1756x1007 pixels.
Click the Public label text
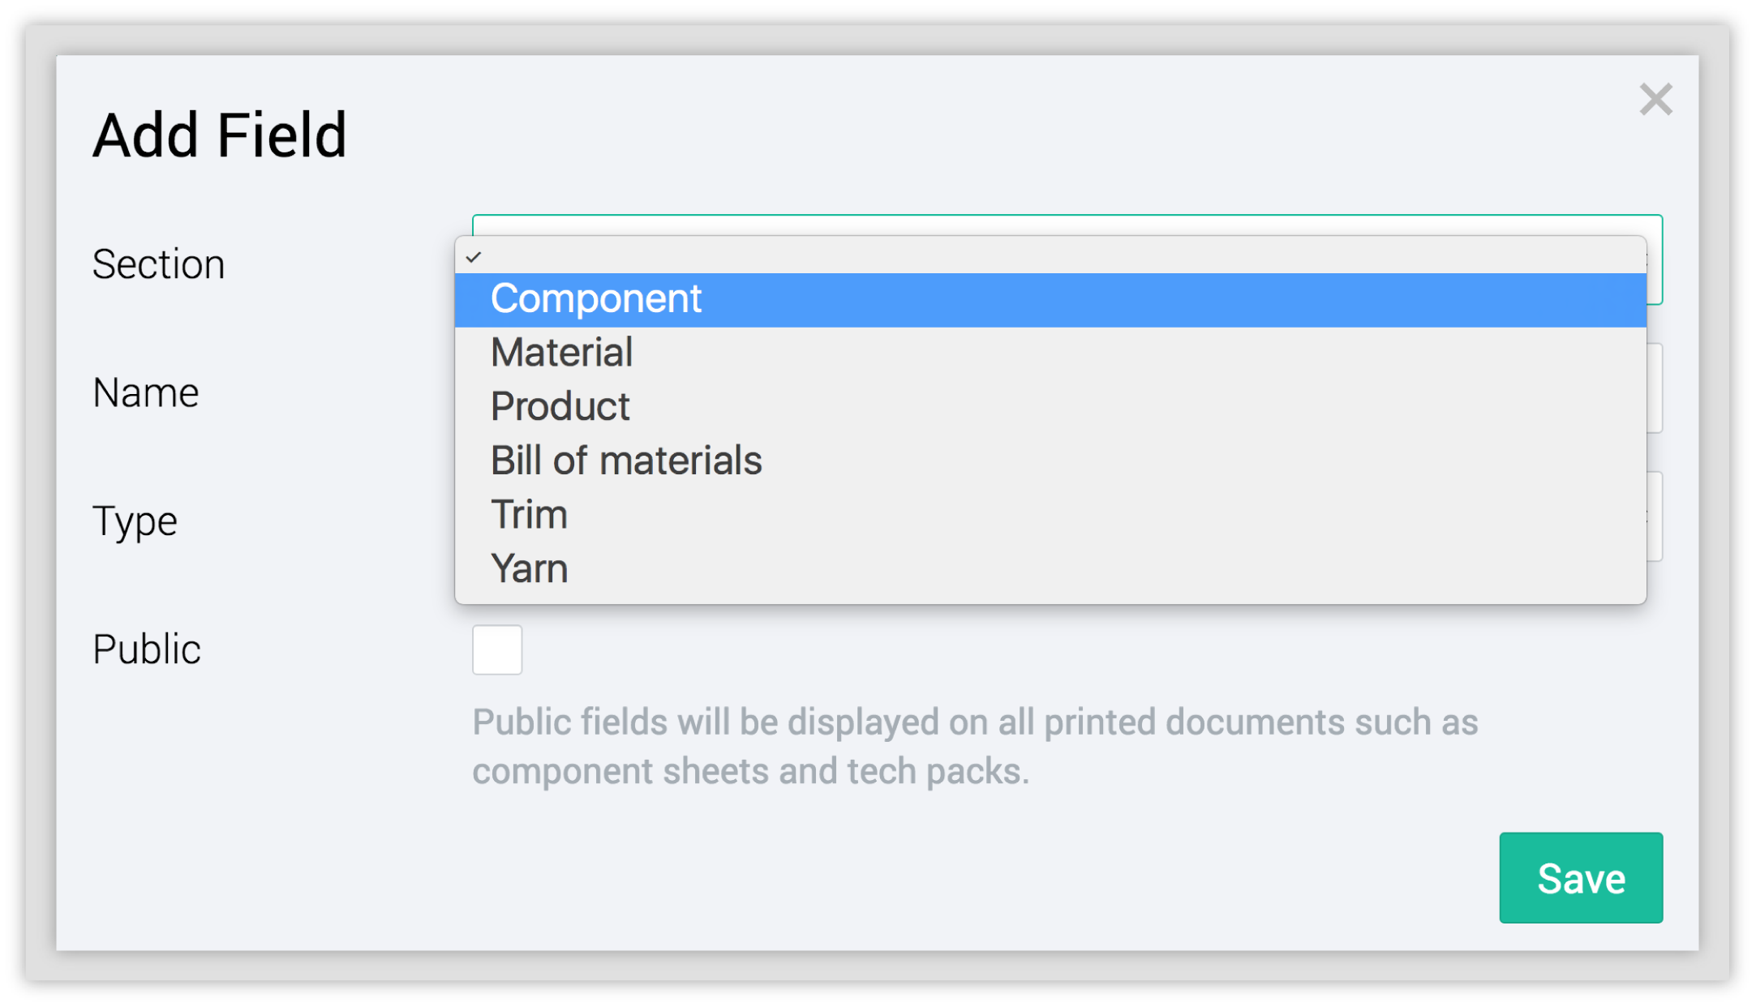[147, 649]
